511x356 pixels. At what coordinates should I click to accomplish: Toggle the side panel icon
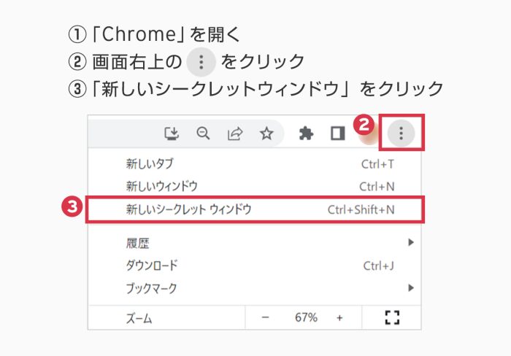tap(337, 133)
